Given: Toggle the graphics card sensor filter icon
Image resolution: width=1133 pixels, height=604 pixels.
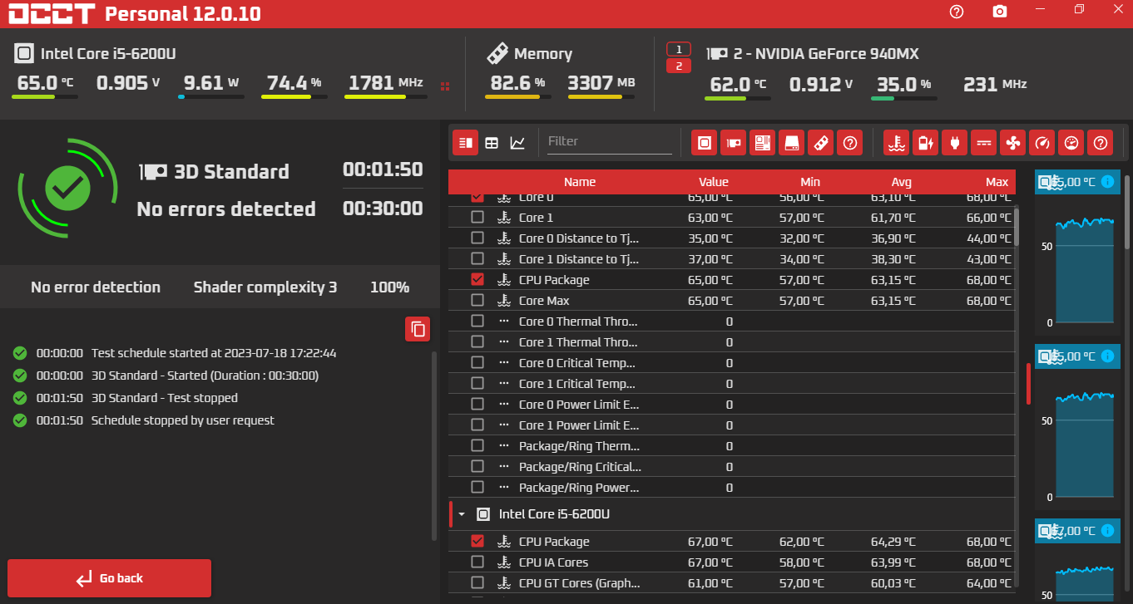Looking at the screenshot, I should point(733,142).
